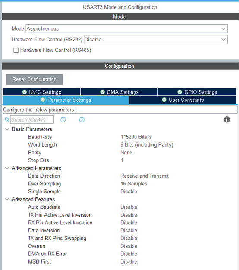Collapse the Basic Parameters group
The height and width of the screenshot is (270, 239).
point(7,129)
